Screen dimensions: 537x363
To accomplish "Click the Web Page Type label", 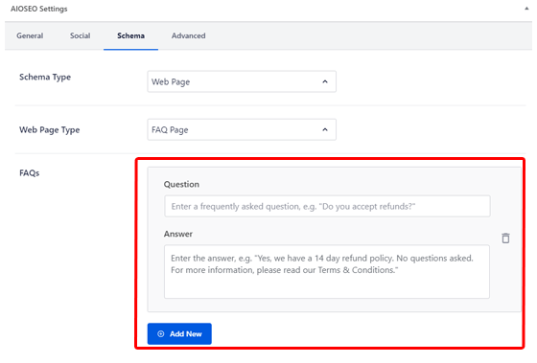I will [49, 130].
